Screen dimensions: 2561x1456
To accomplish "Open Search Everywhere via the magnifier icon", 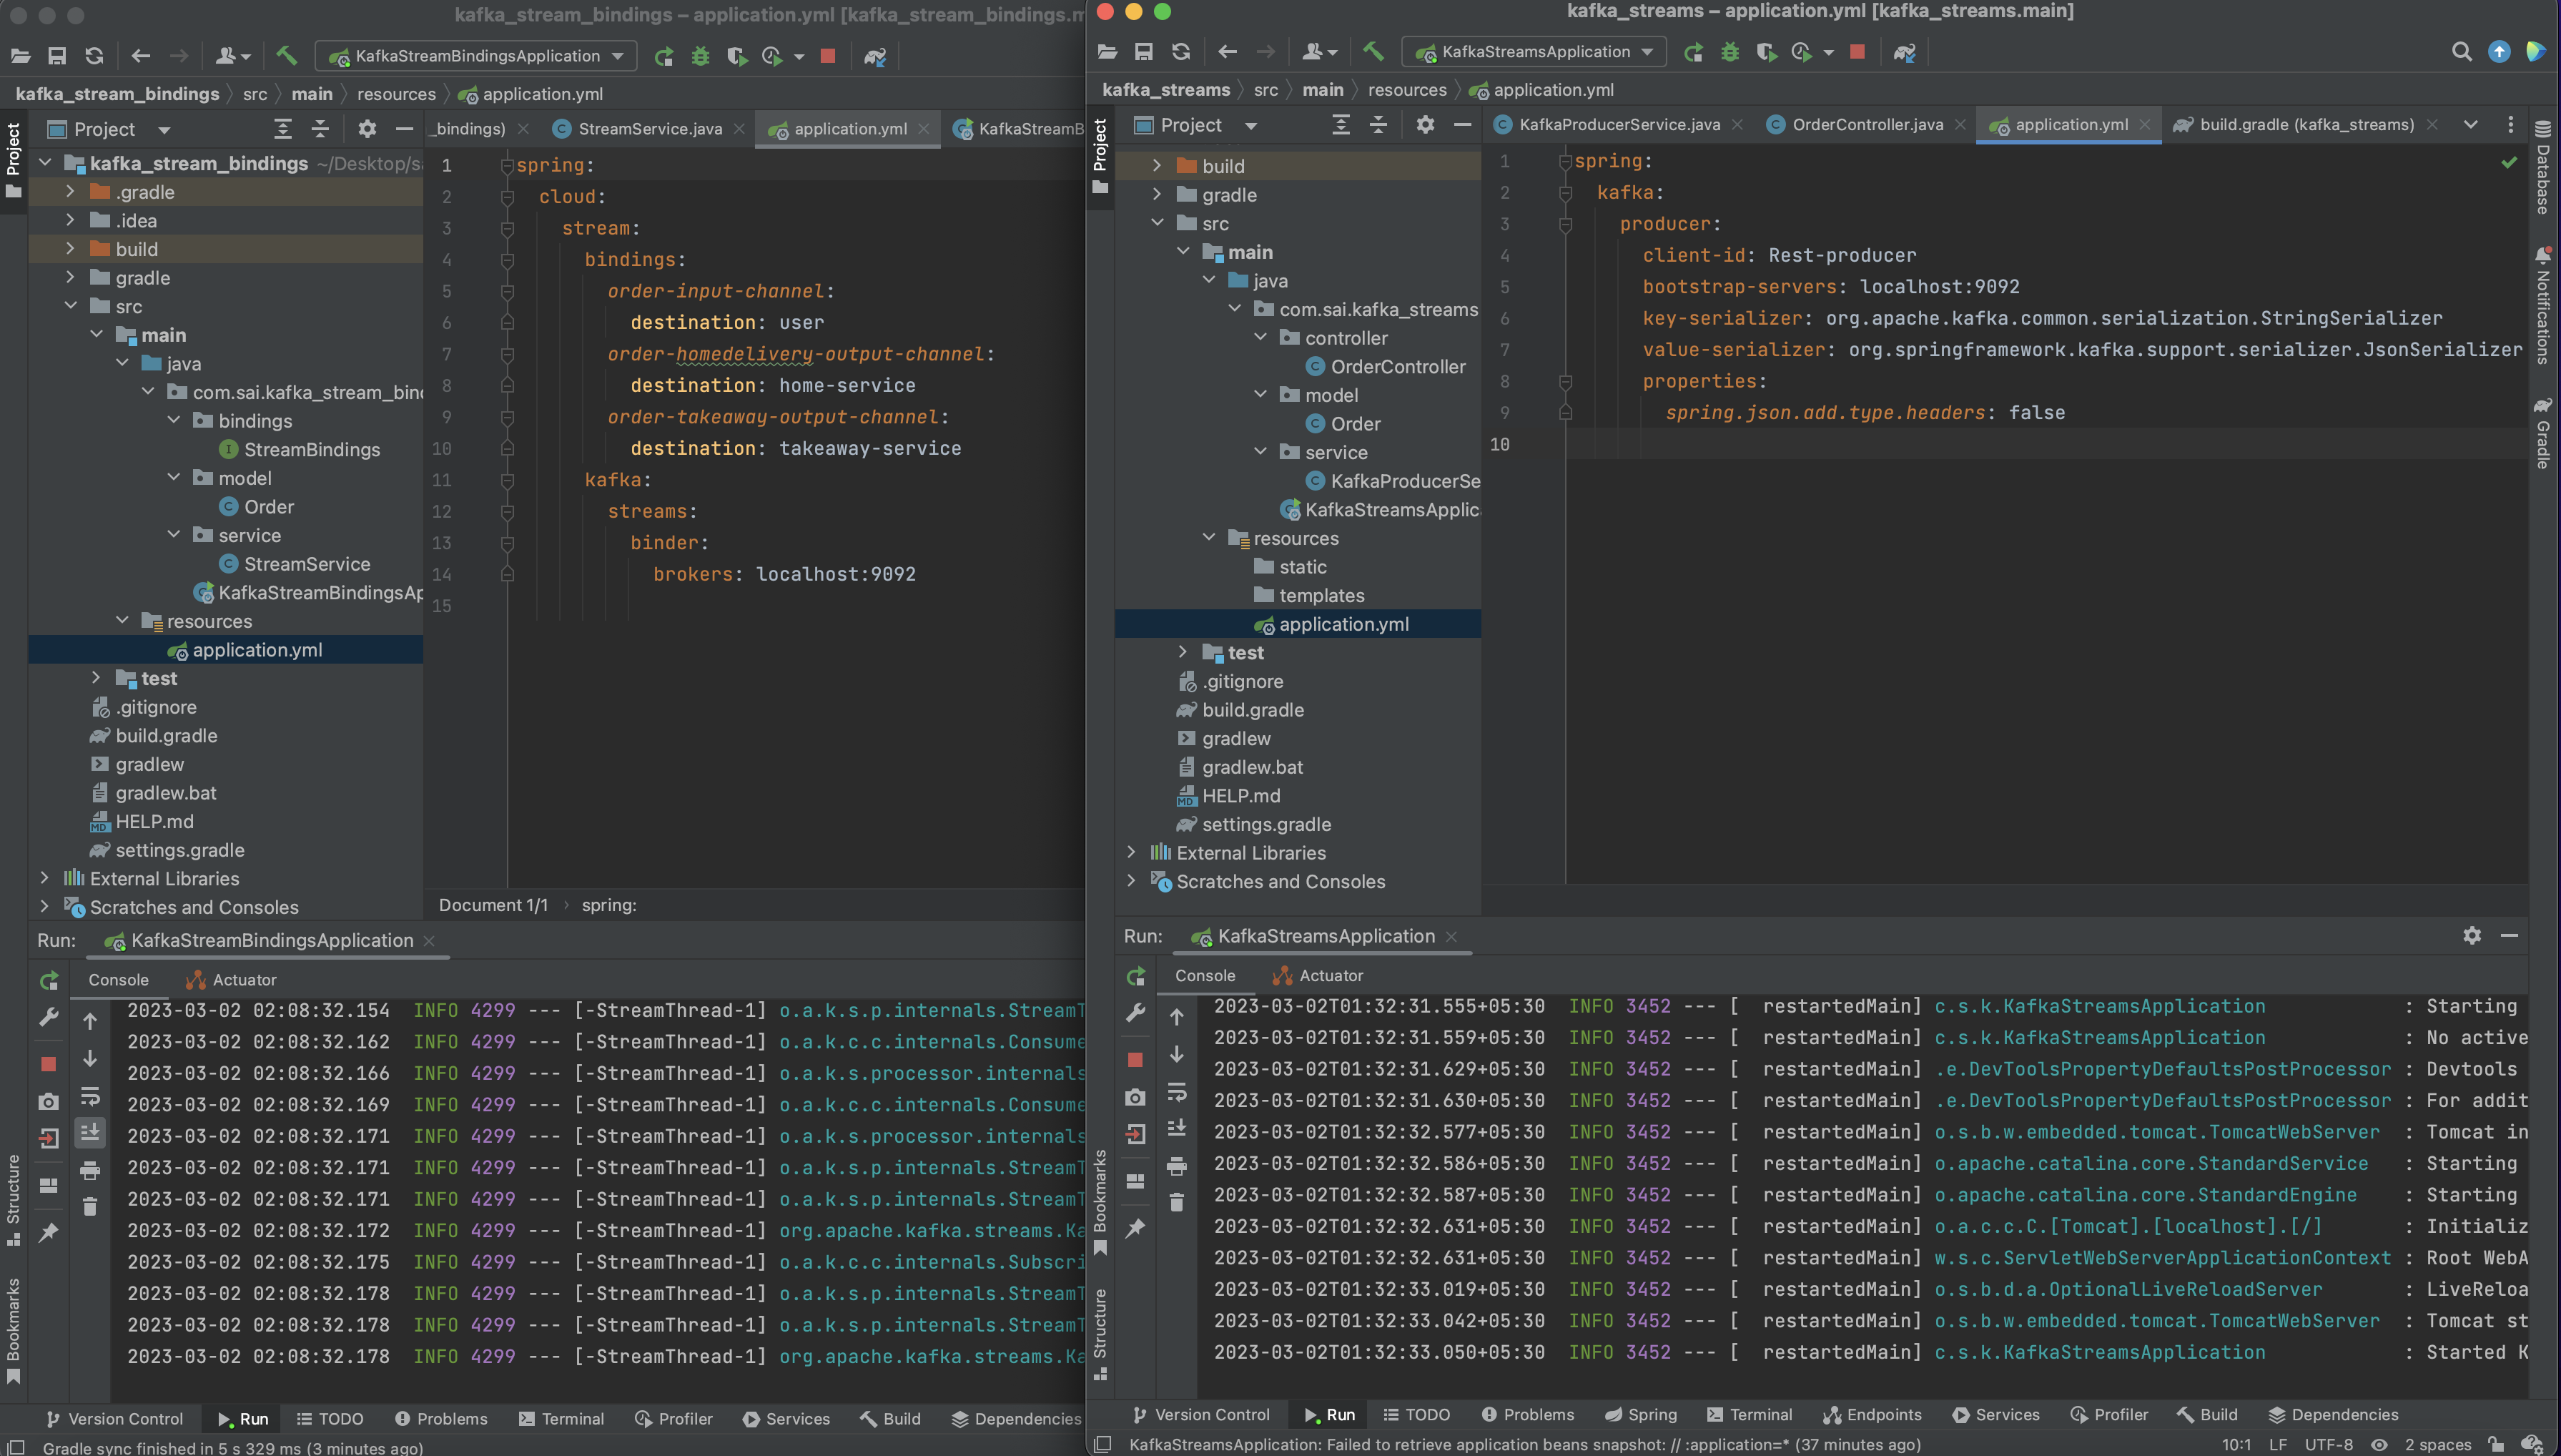I will click(2463, 51).
